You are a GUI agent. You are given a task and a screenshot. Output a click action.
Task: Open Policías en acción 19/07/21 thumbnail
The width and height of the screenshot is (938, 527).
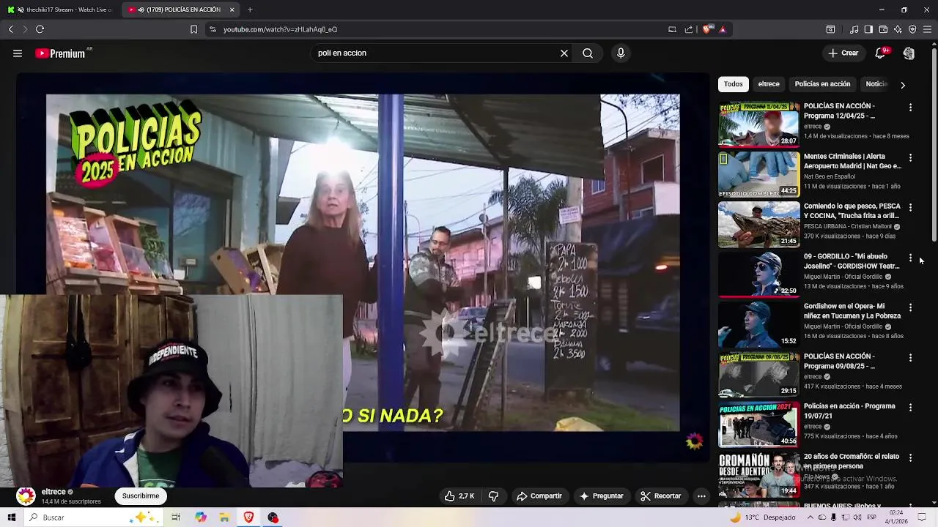(x=758, y=425)
